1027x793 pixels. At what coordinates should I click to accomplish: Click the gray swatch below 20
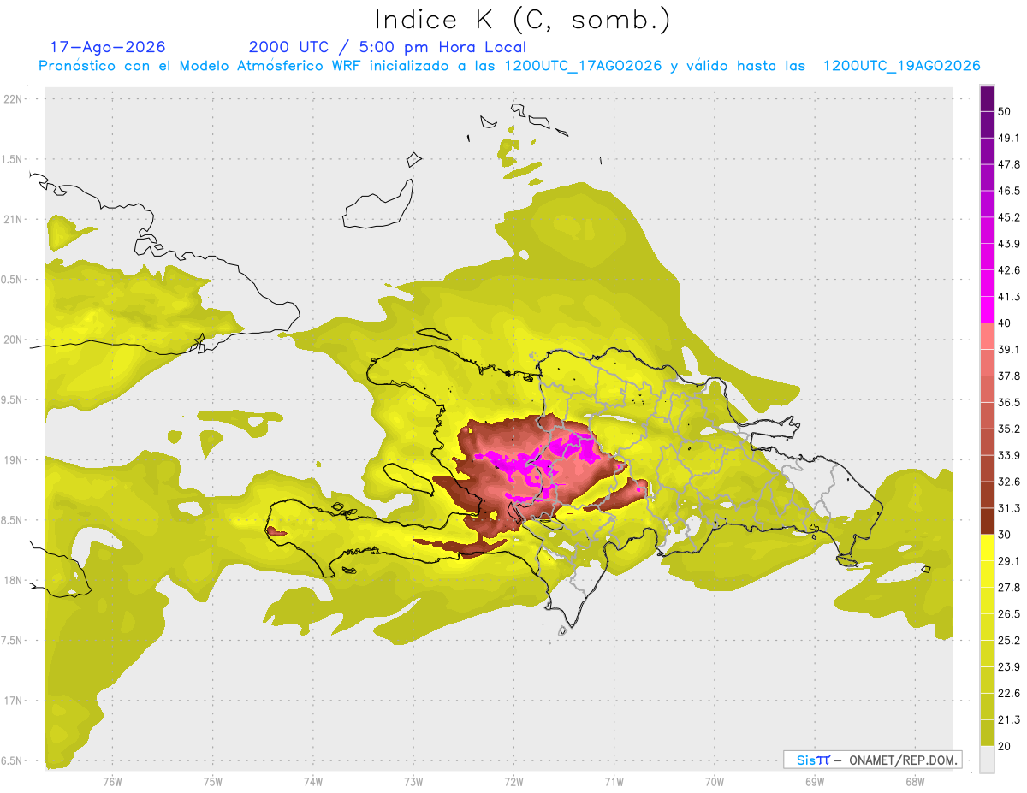[x=988, y=760]
